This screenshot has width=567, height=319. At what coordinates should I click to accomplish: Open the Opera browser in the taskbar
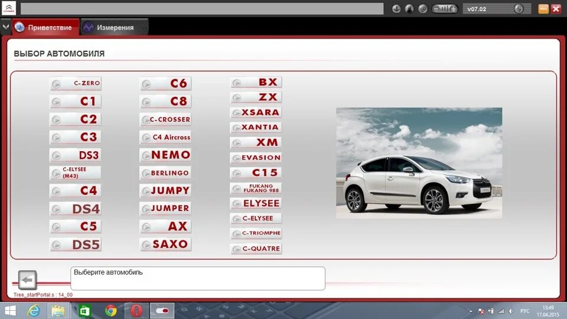click(136, 311)
